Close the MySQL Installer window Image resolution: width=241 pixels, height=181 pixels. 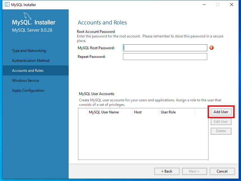[232, 5]
